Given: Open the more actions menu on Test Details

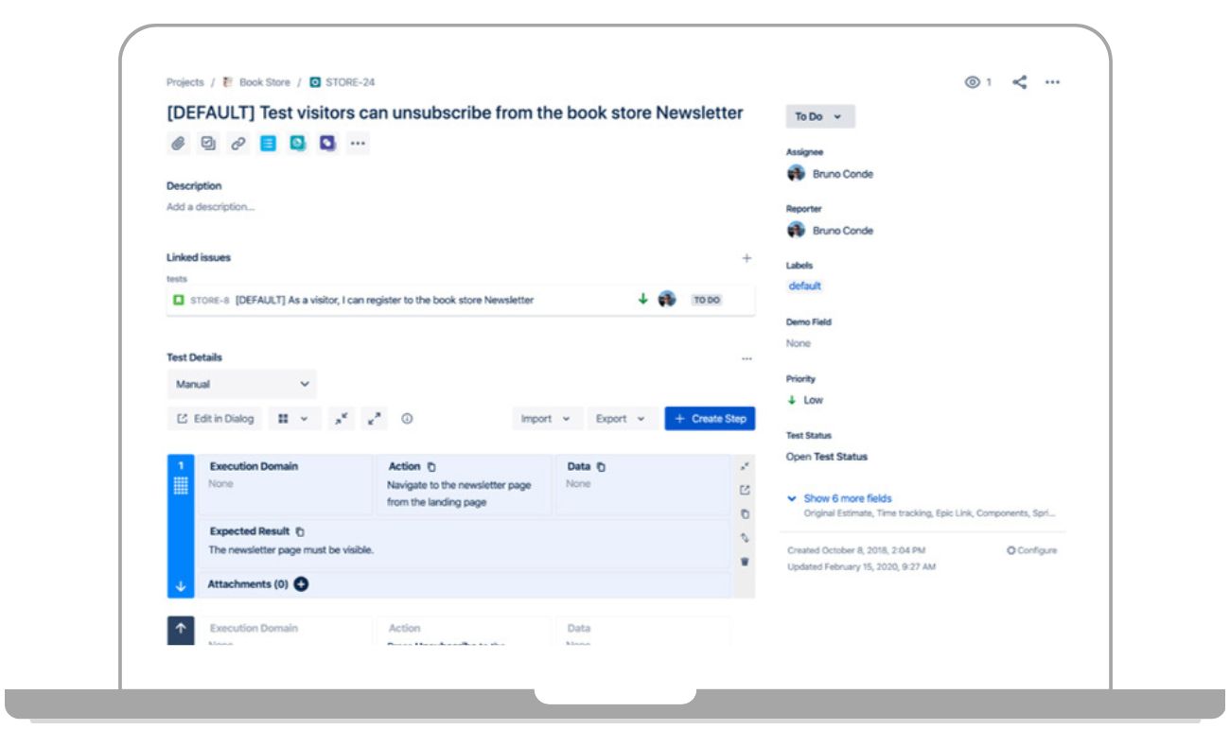Looking at the screenshot, I should [747, 357].
